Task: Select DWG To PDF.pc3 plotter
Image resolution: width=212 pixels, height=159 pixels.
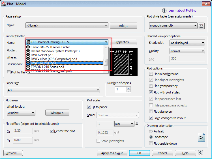Action: coord(65,63)
